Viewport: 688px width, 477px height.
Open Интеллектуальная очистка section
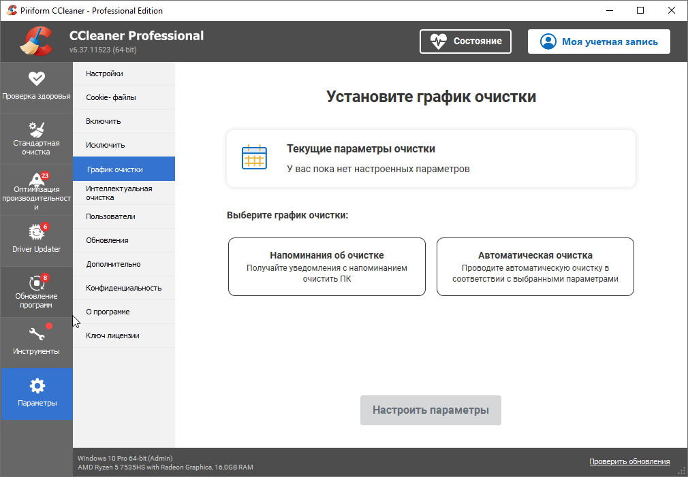pos(124,193)
